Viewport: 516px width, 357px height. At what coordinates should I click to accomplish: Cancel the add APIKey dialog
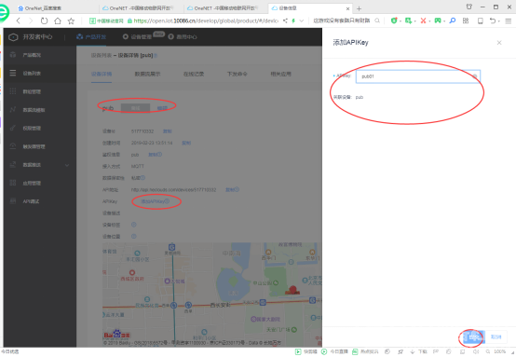click(496, 336)
